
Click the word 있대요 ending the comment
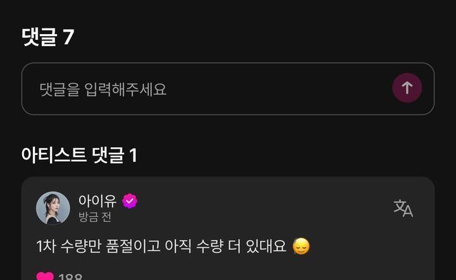coord(266,246)
